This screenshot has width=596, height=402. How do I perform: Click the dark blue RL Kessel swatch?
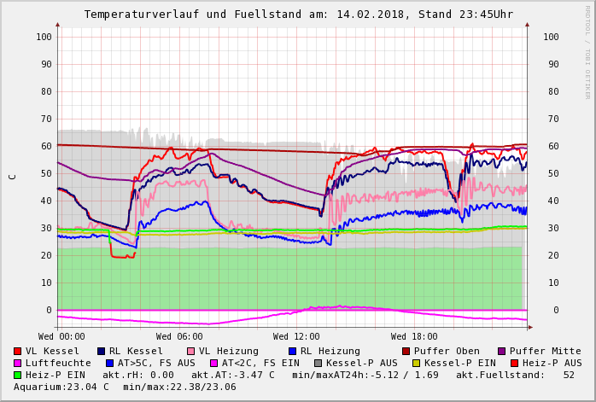(x=102, y=351)
